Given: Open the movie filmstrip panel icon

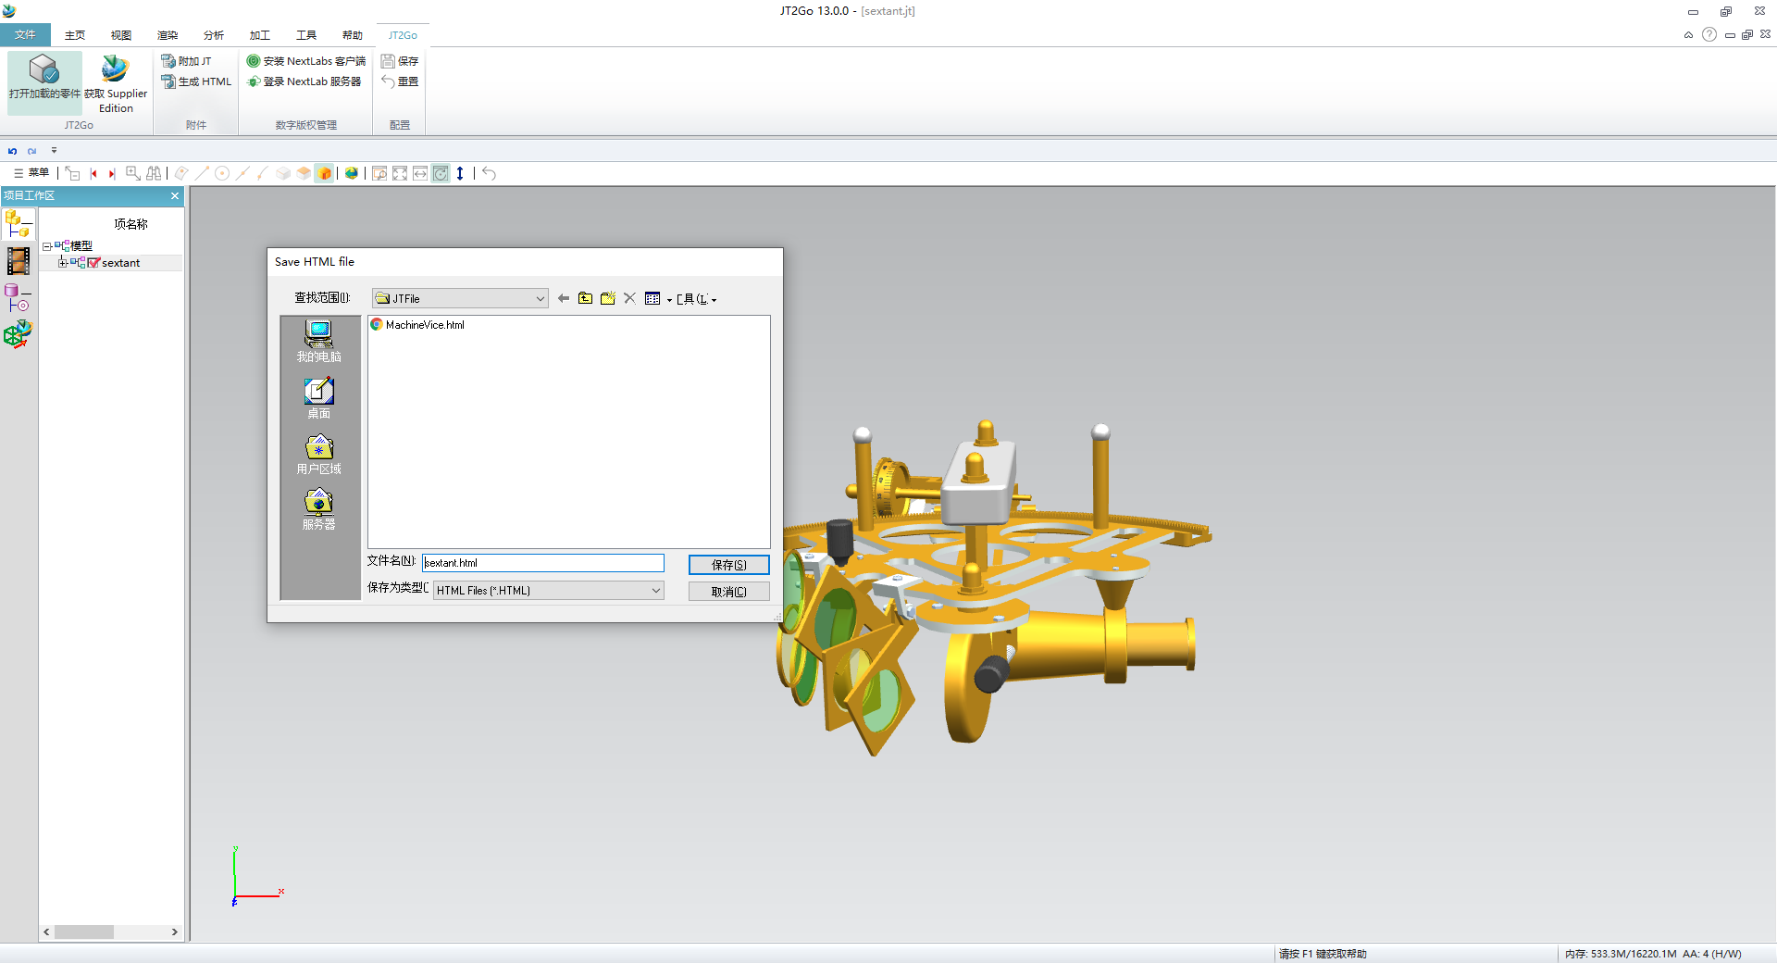Looking at the screenshot, I should coord(18,261).
